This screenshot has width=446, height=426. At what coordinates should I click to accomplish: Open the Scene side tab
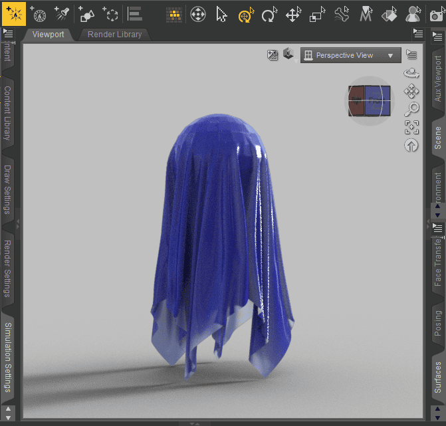coord(438,138)
